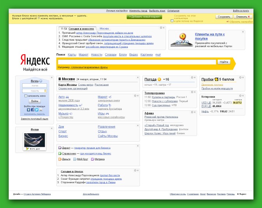Log in with the Twitter icon
This screenshot has width=262, height=208.
tap(37, 110)
